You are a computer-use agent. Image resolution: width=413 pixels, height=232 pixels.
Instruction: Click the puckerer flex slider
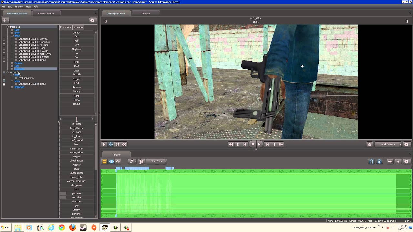pyautogui.click(x=76, y=193)
